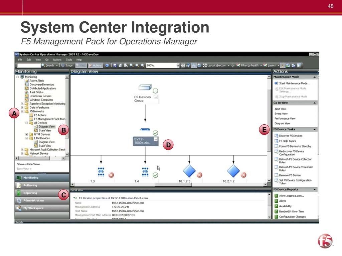Expand the GTM Devices folder
This screenshot has width=342, height=256.
click(27, 134)
